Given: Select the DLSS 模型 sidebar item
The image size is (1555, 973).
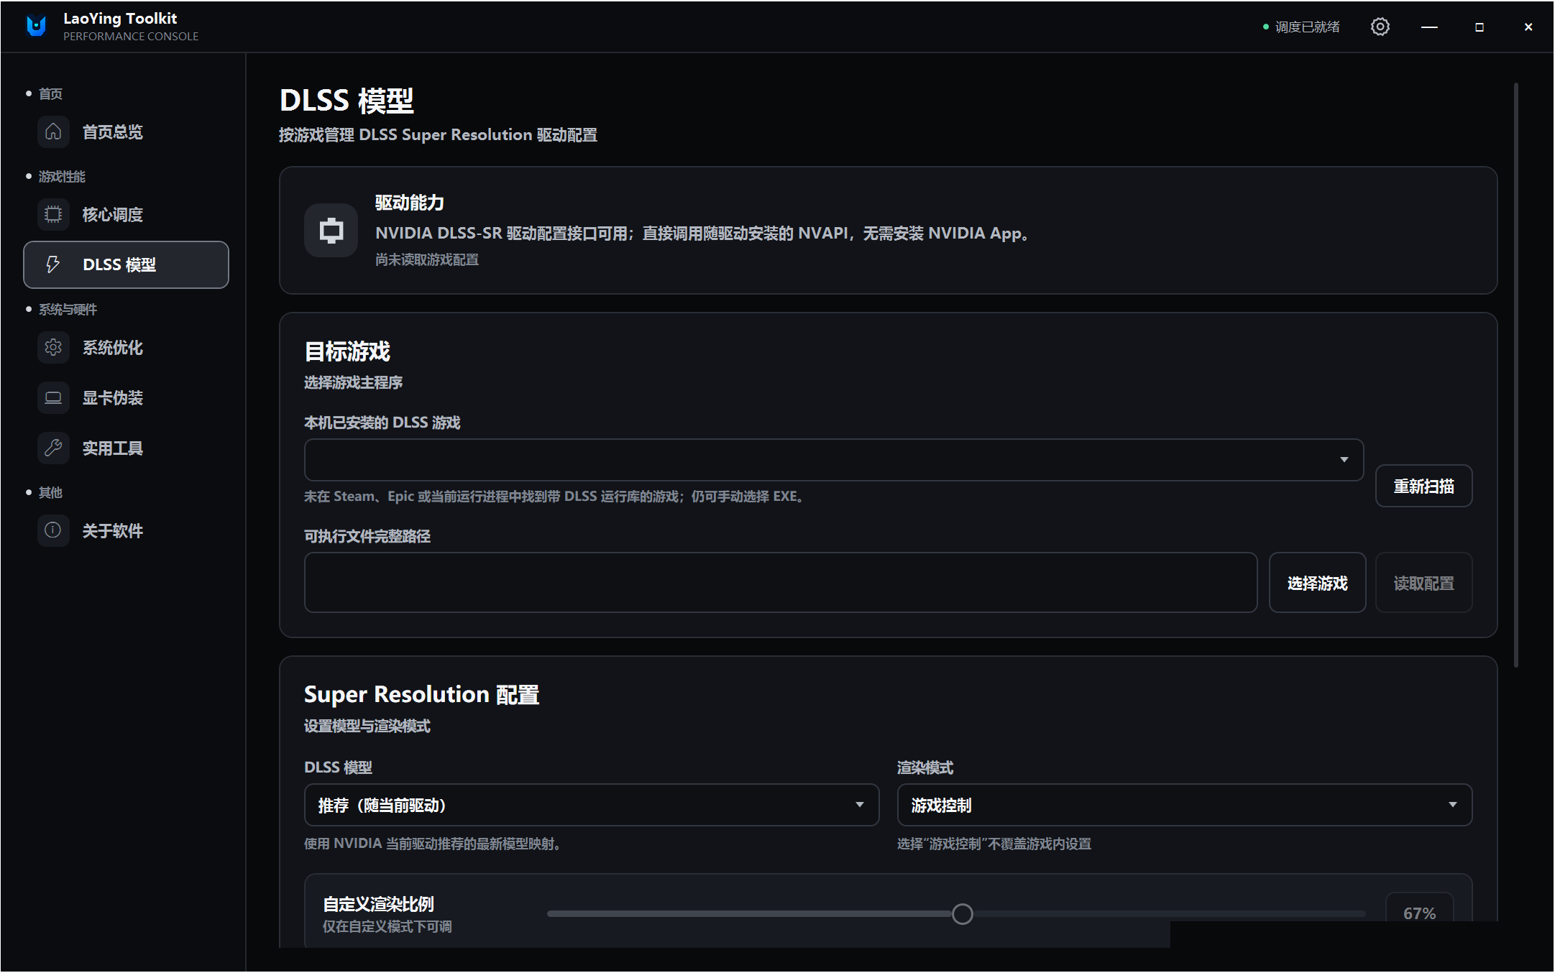Looking at the screenshot, I should coord(126,264).
